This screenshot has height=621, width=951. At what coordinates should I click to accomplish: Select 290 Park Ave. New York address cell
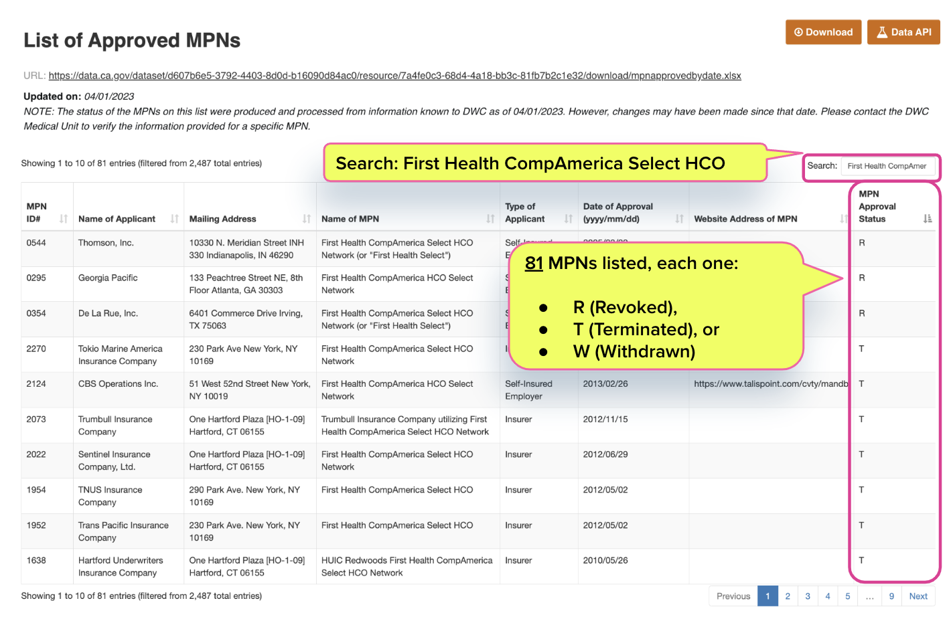click(x=250, y=496)
